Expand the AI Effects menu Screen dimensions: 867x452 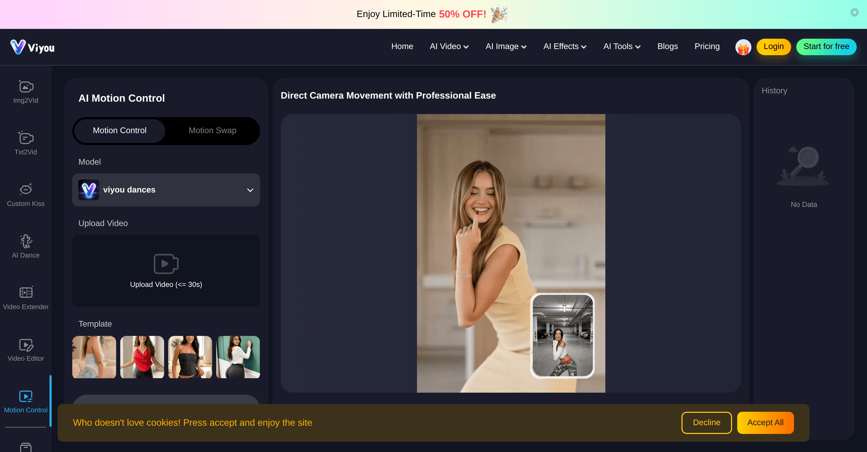[564, 46]
